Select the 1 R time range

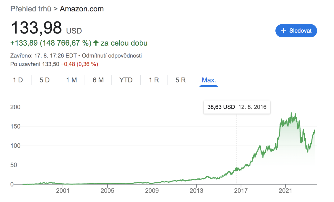[x=154, y=80]
